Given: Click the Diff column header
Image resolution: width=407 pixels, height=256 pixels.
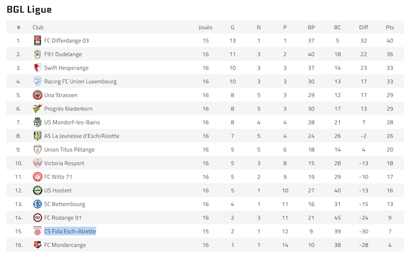Looking at the screenshot, I should tap(364, 27).
